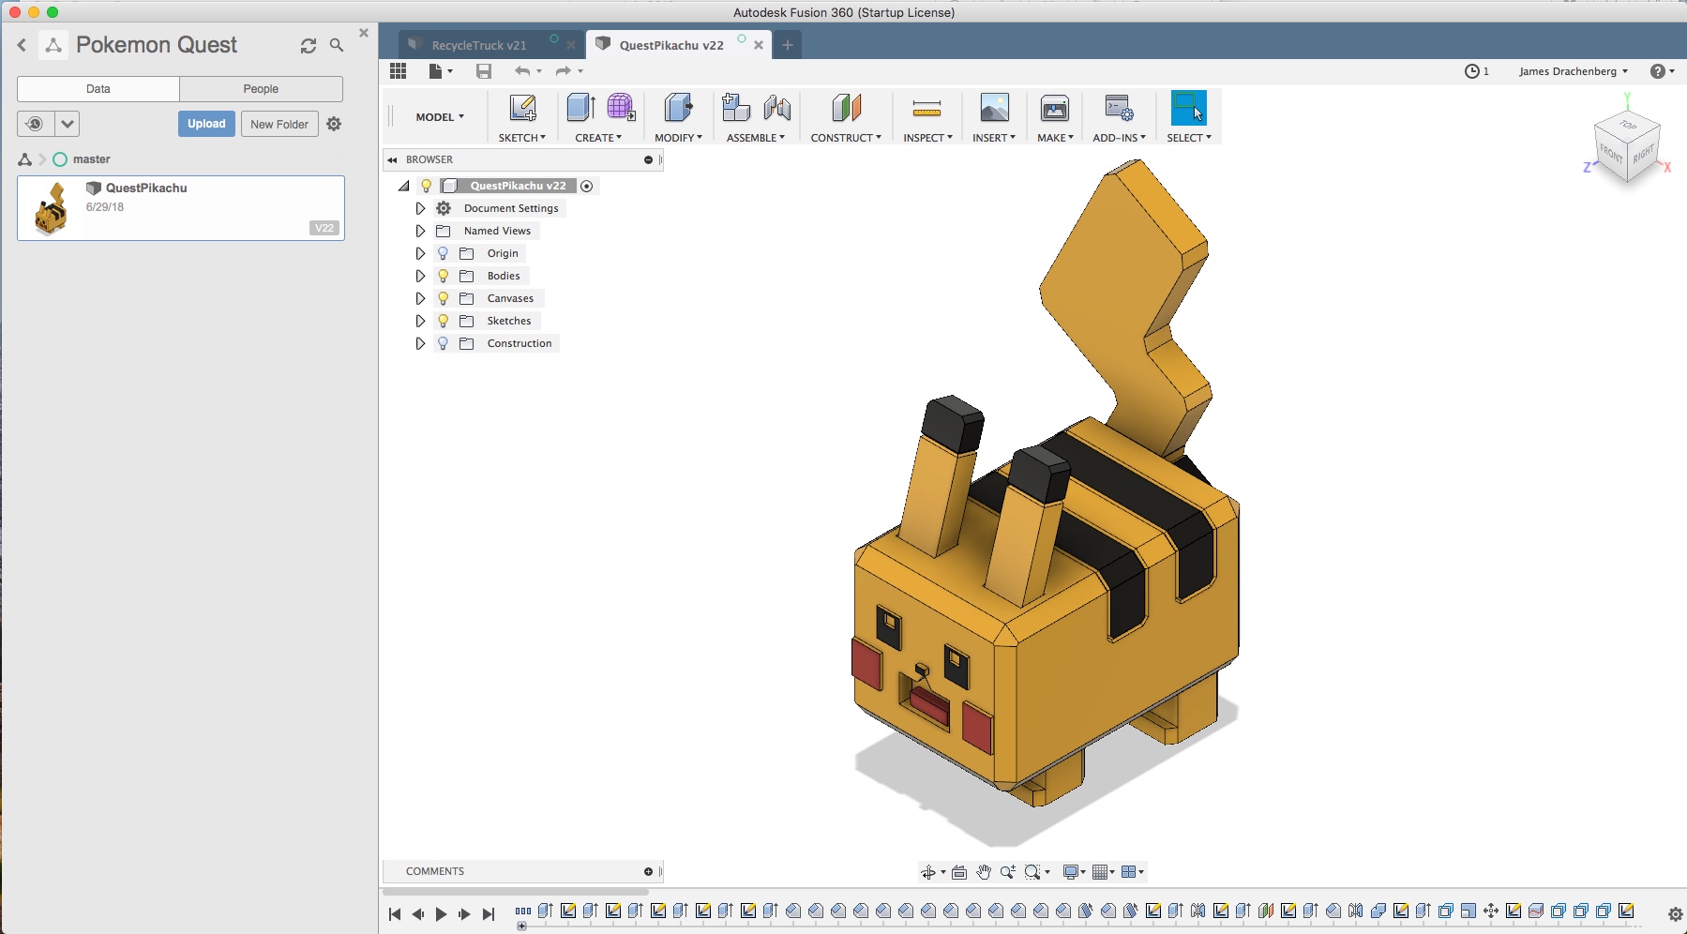This screenshot has height=934, width=1687.
Task: Go back from Pokemon Quest project
Action: point(22,45)
